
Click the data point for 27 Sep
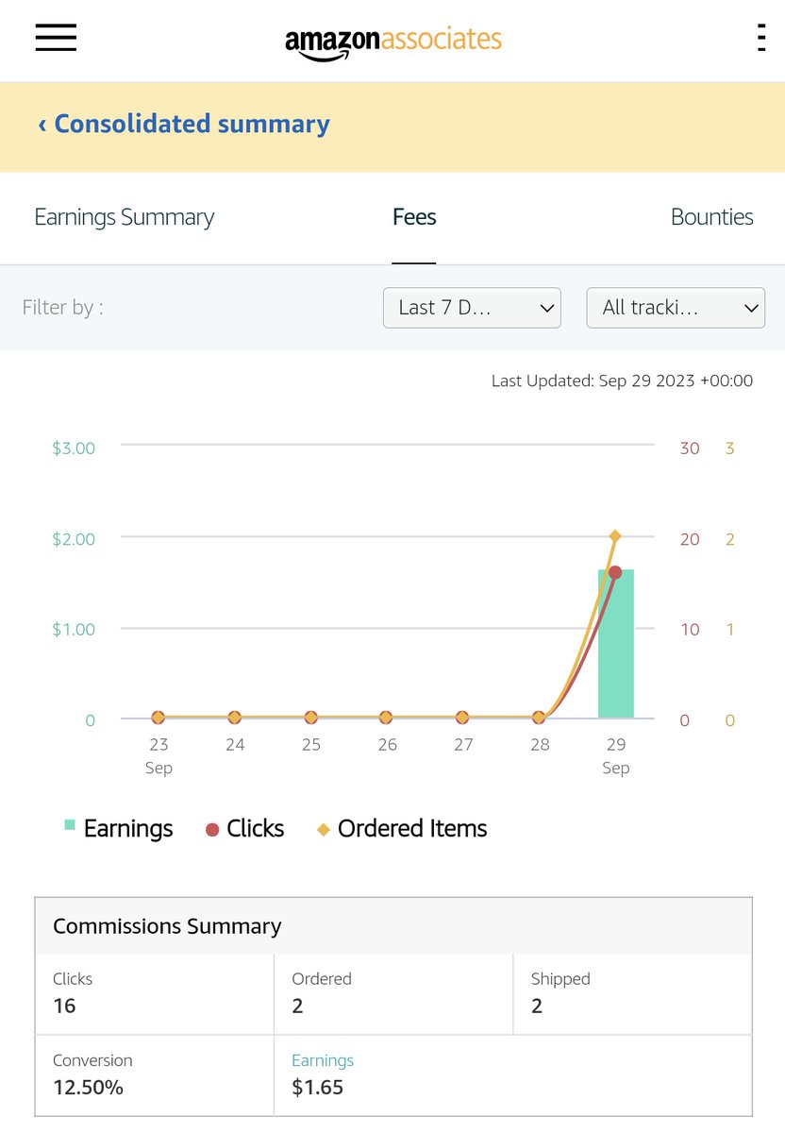pos(463,718)
